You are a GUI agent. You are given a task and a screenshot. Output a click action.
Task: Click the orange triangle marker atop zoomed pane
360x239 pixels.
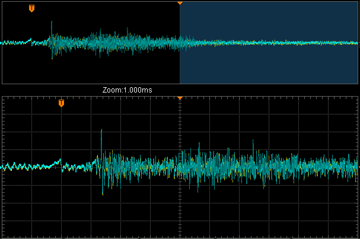(180, 98)
